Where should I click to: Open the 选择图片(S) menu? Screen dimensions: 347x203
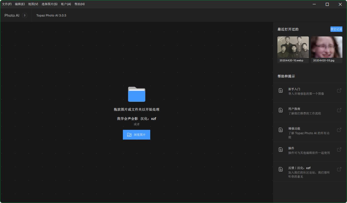(x=50, y=4)
